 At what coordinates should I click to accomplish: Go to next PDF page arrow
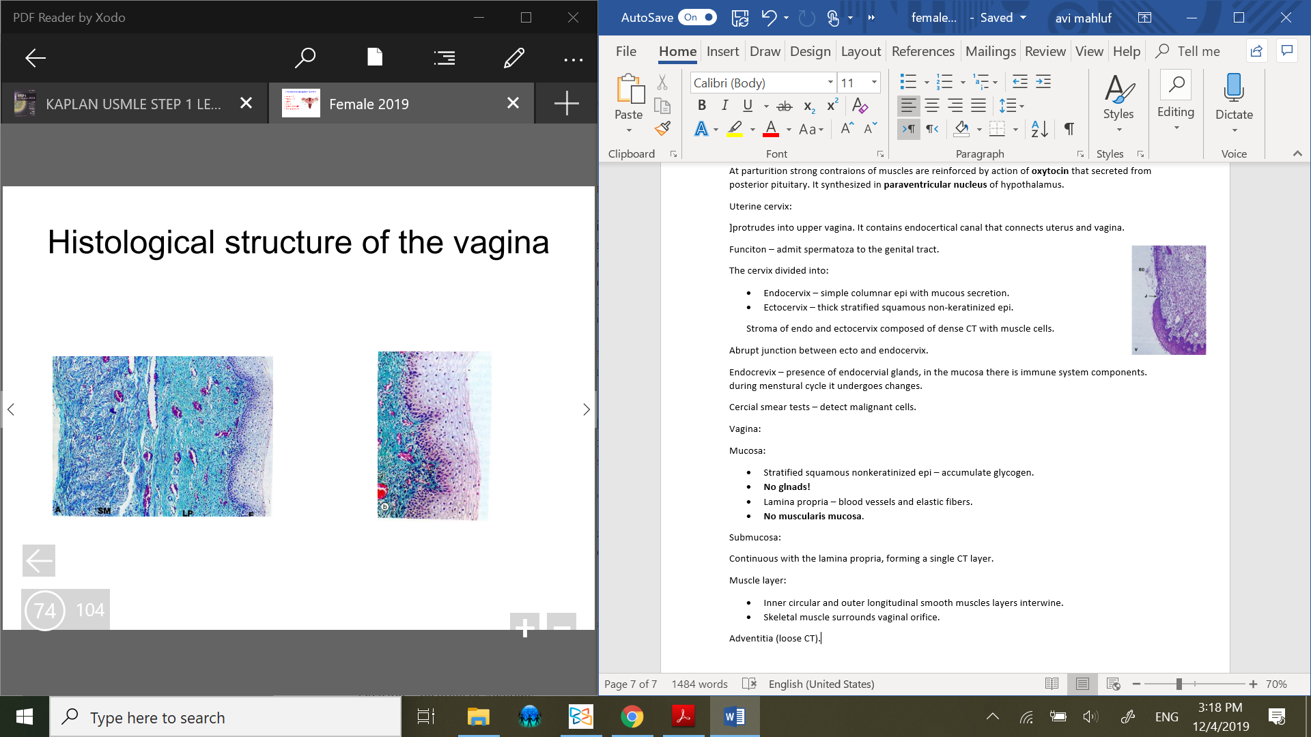[x=586, y=409]
